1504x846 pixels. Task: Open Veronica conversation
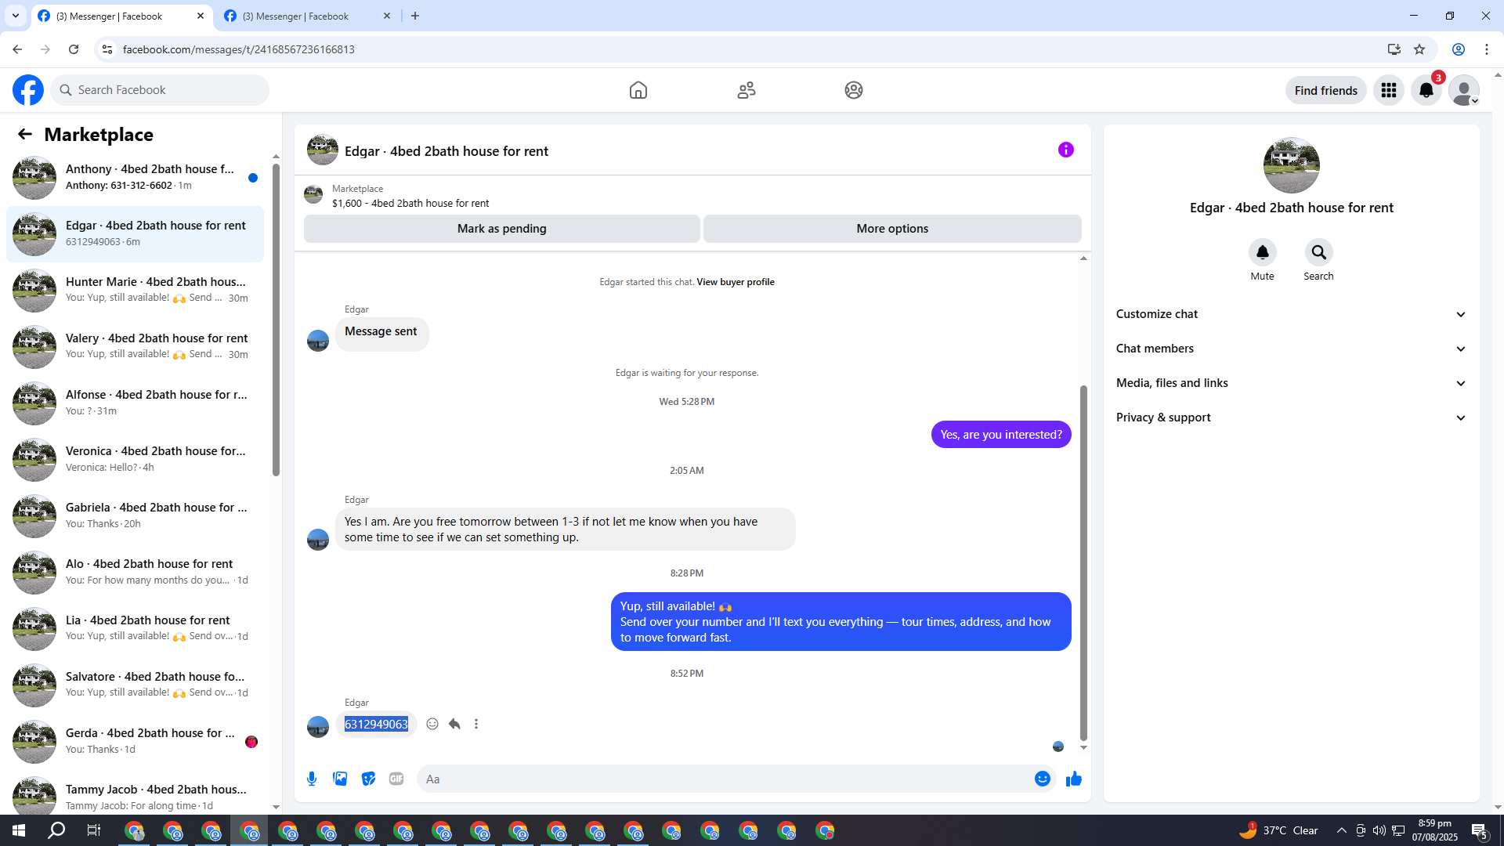click(135, 460)
